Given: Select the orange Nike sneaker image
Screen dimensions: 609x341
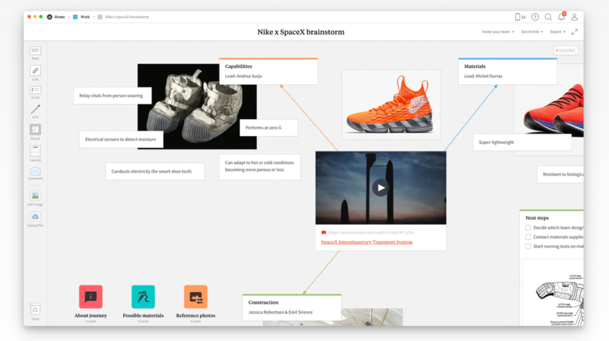Looking at the screenshot, I should pyautogui.click(x=391, y=105).
